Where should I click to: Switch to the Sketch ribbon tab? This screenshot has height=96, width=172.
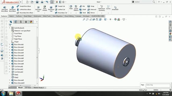point(12,16)
